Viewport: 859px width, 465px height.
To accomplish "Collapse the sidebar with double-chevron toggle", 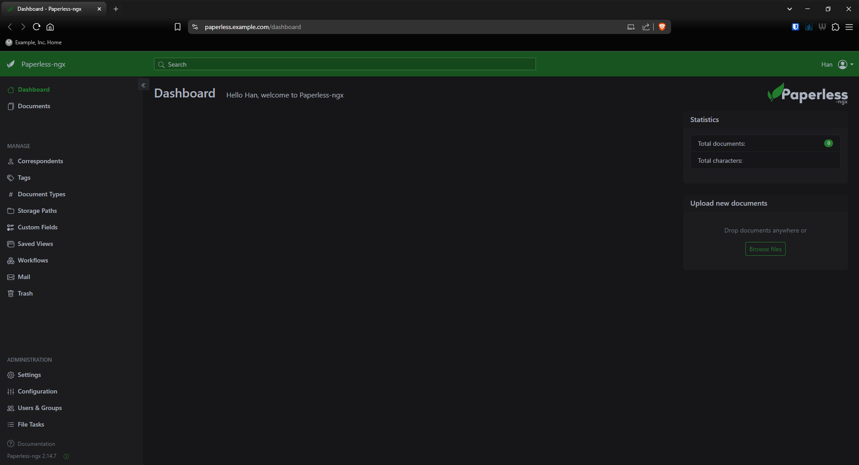I will click(x=143, y=85).
